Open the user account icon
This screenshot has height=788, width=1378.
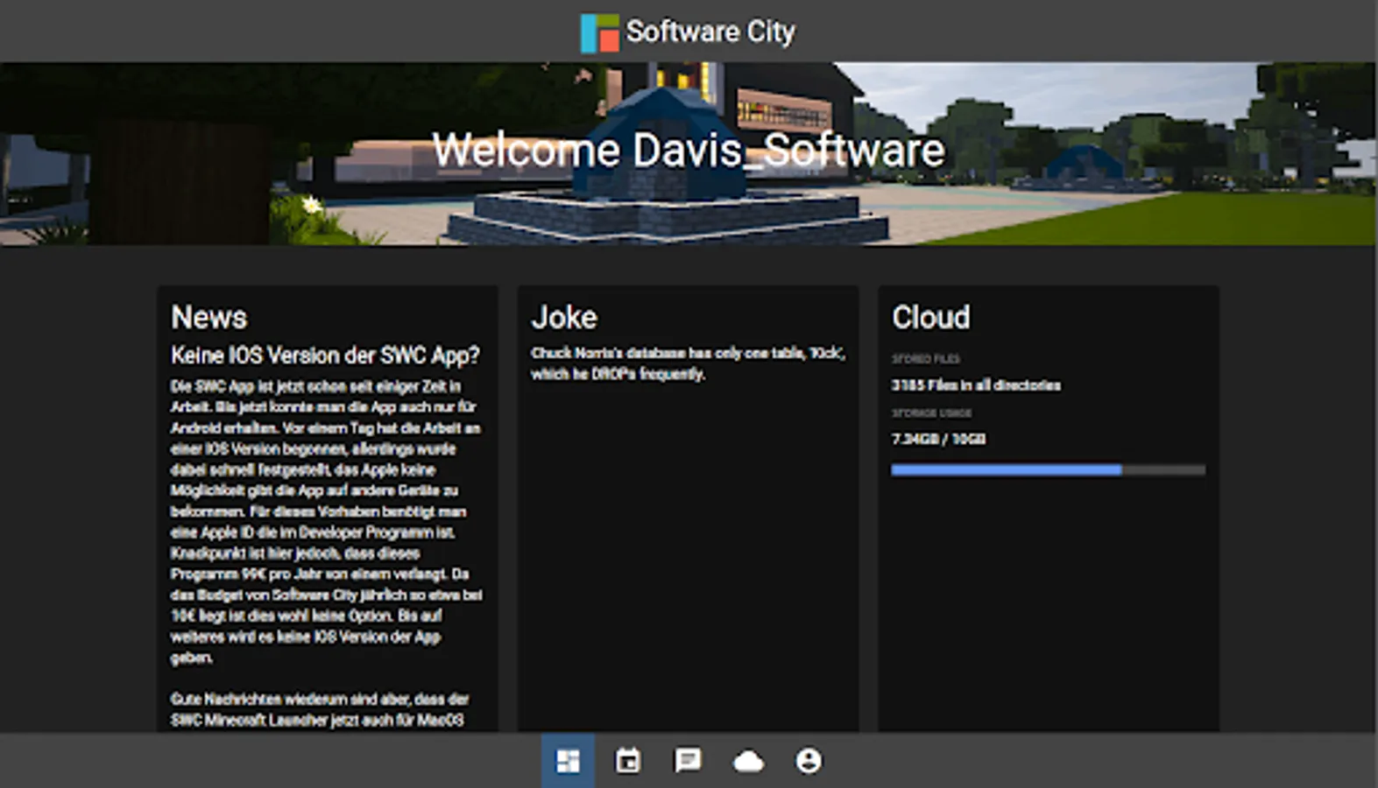809,761
